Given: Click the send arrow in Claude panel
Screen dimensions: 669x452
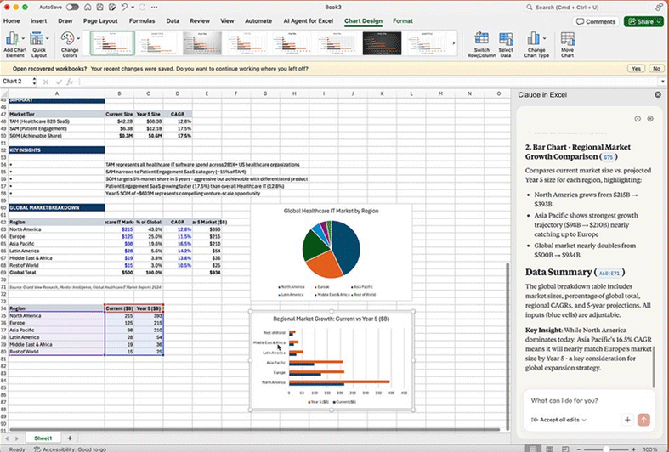Looking at the screenshot, I should pos(643,420).
